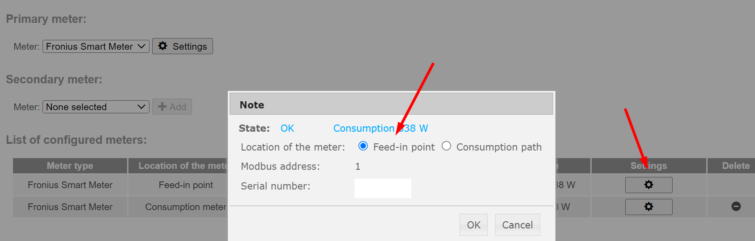Open gear settings for Consumption meter row

pyautogui.click(x=648, y=207)
